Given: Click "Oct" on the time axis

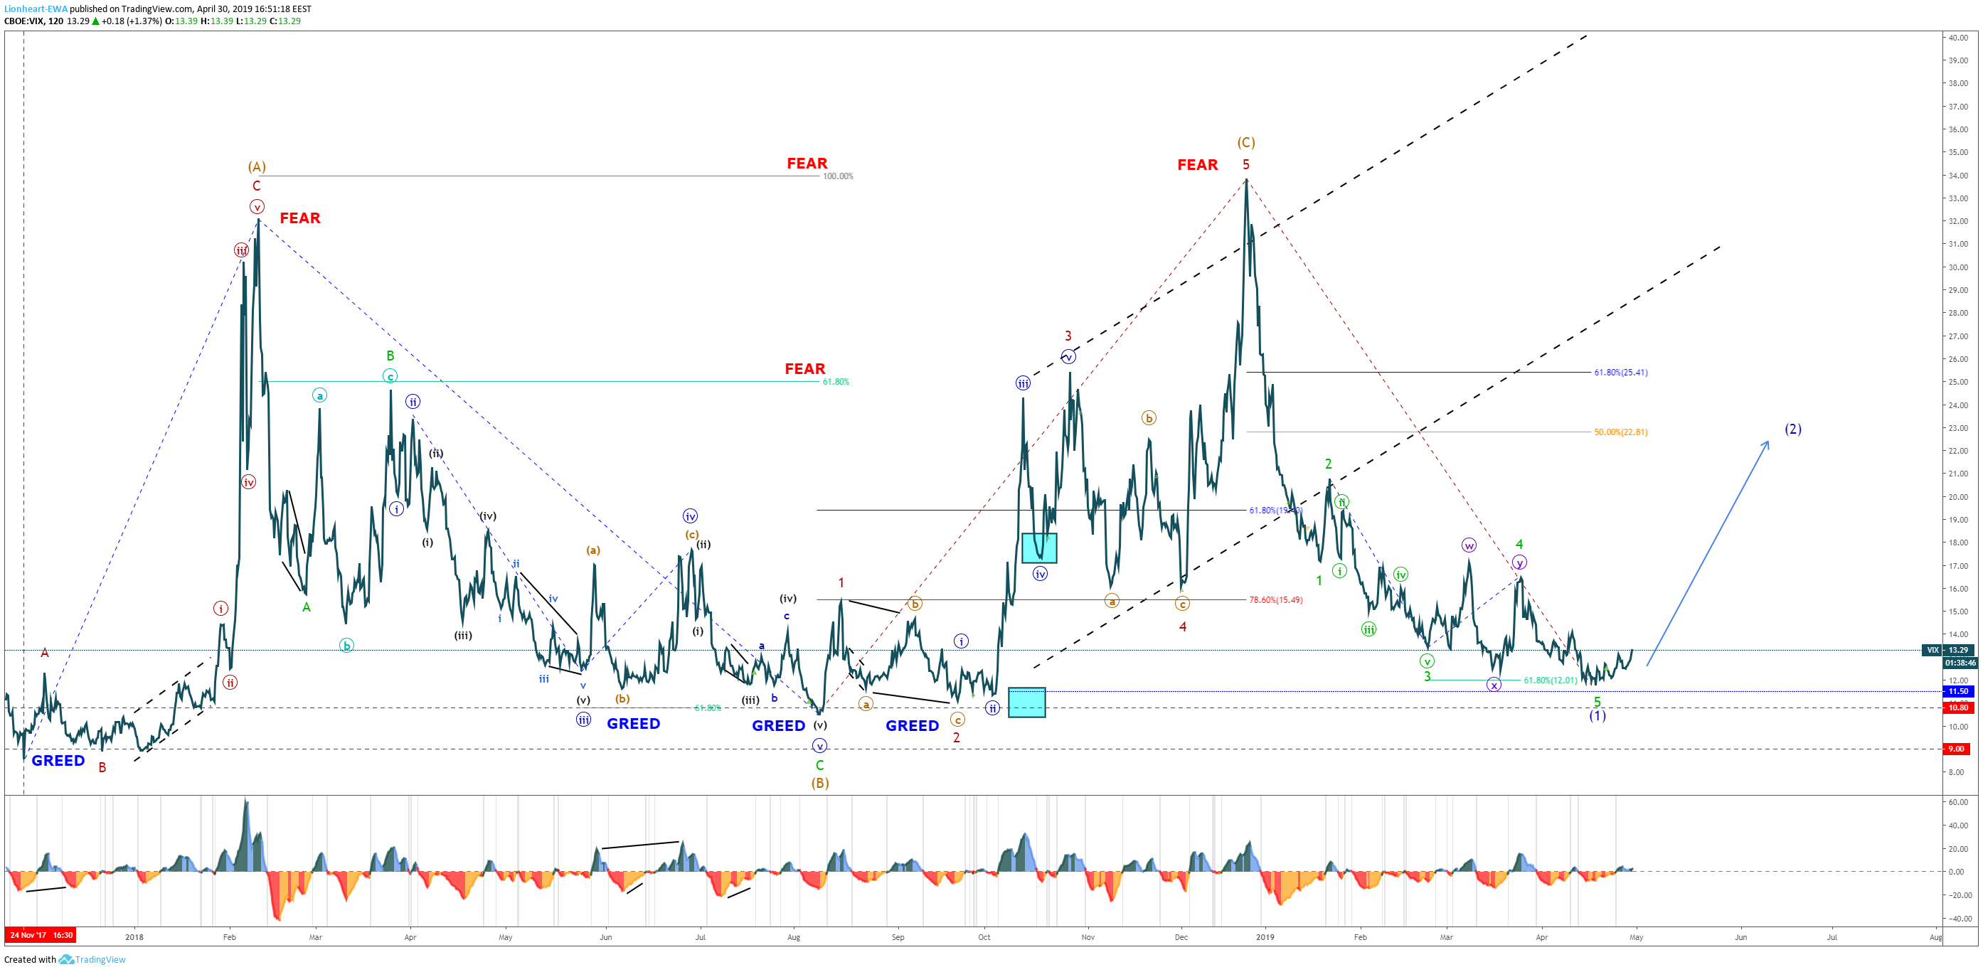Looking at the screenshot, I should 984,937.
